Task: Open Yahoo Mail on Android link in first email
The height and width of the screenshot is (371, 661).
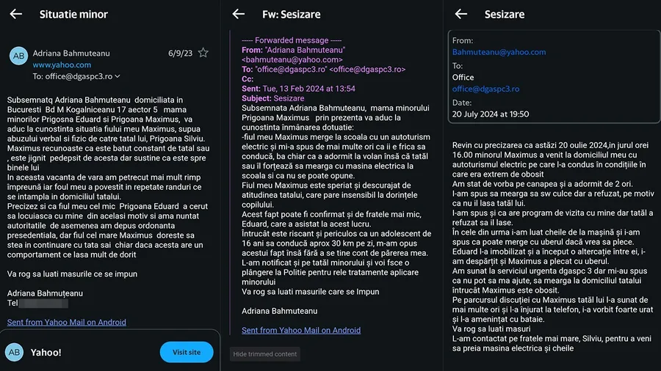Action: tap(67, 322)
